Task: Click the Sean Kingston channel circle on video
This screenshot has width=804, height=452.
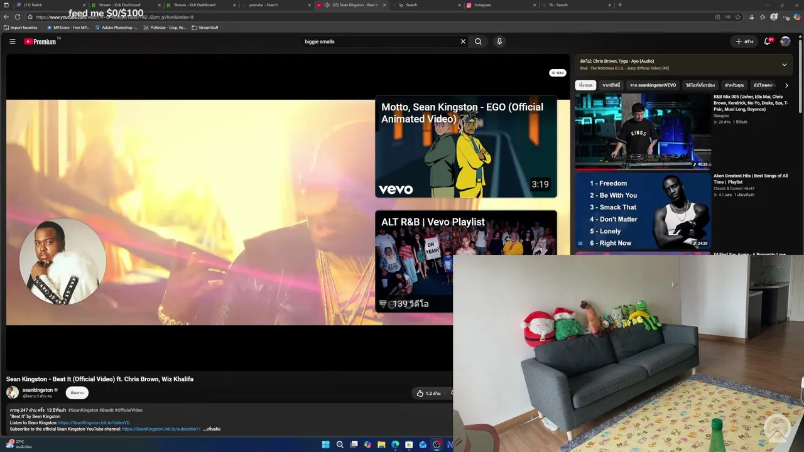Action: coord(63,261)
